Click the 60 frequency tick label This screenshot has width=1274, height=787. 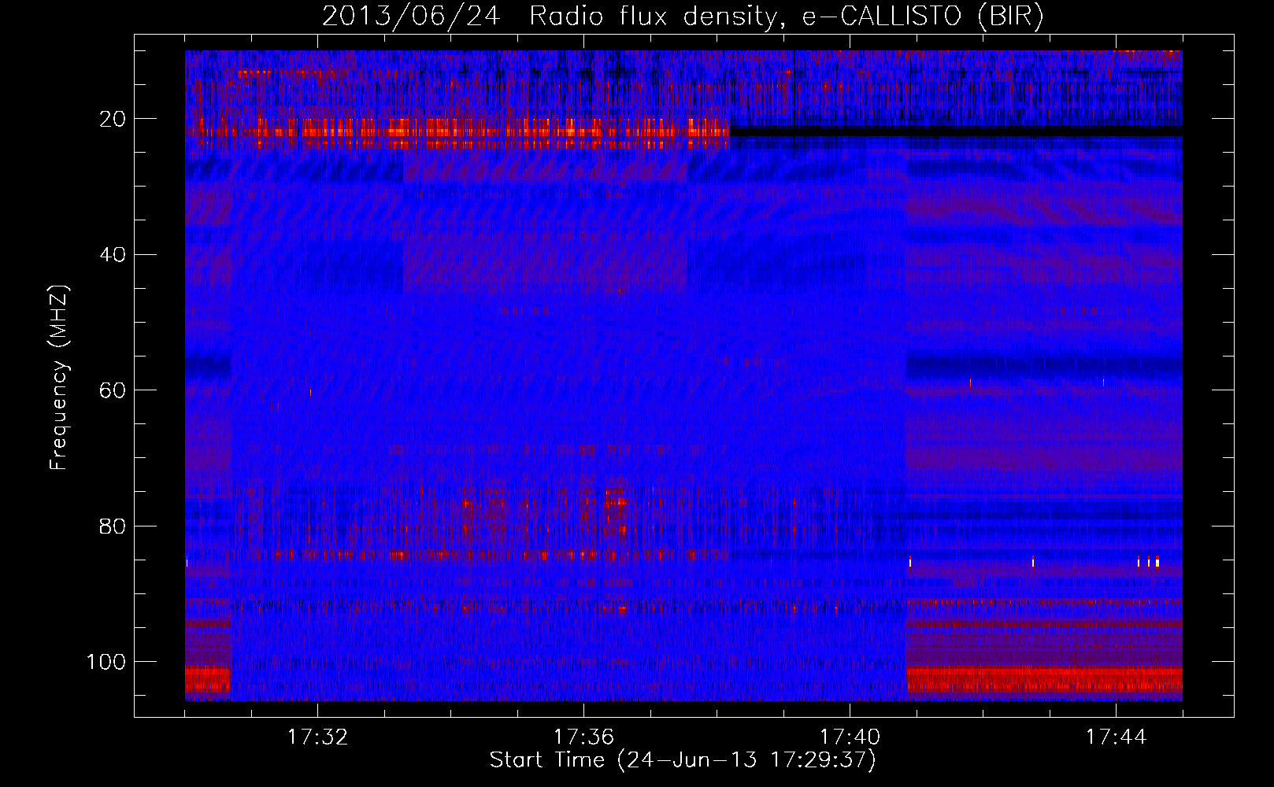(113, 390)
